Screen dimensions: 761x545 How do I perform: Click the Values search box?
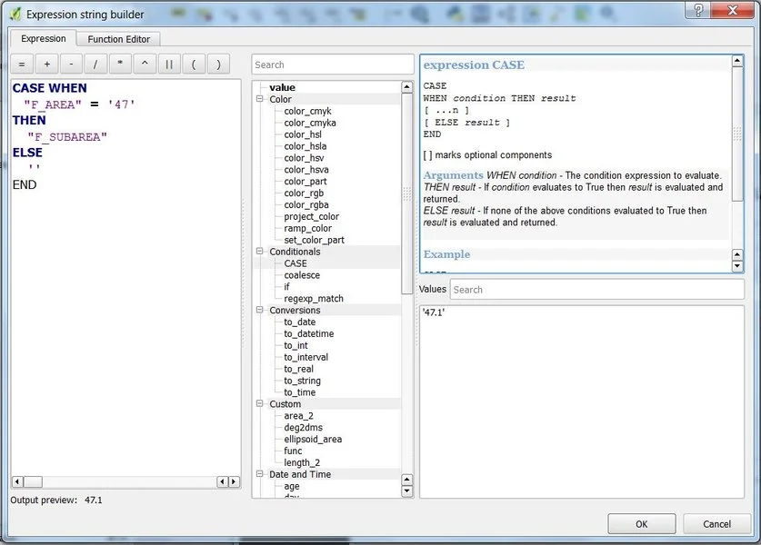click(596, 290)
